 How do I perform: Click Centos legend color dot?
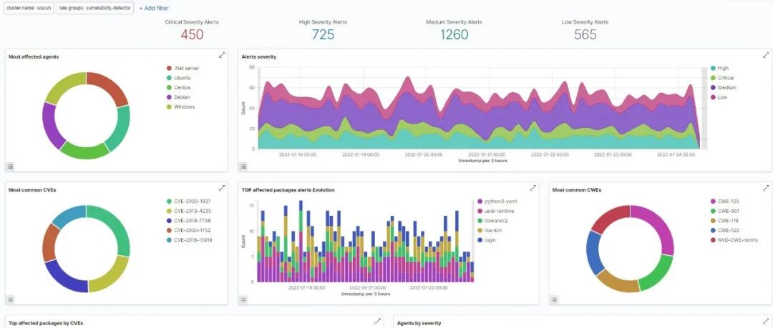coord(169,87)
